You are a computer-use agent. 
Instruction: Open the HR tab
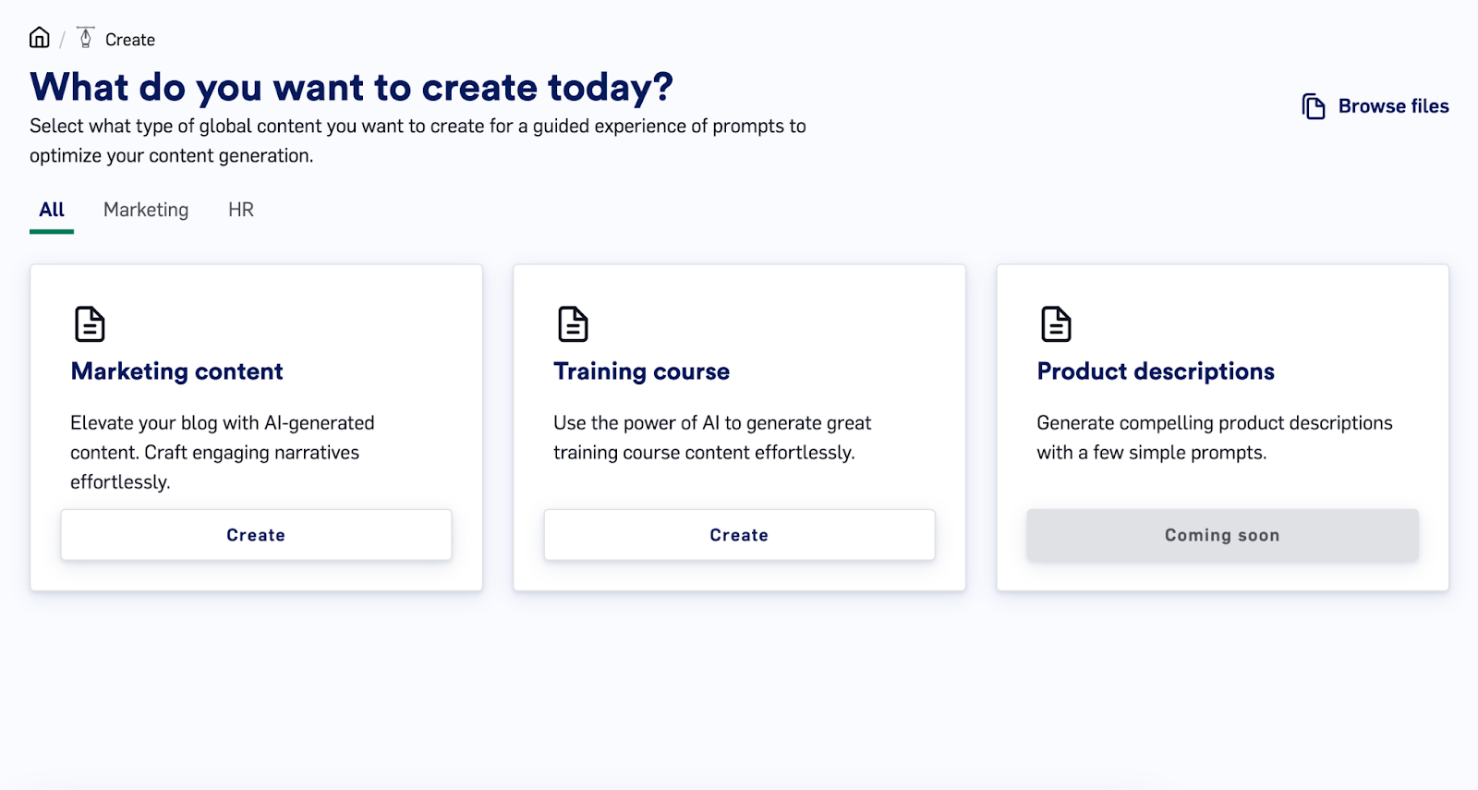tap(241, 210)
